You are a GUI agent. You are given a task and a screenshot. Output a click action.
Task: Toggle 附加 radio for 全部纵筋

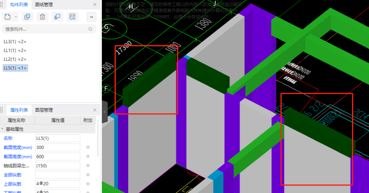[x=88, y=175]
